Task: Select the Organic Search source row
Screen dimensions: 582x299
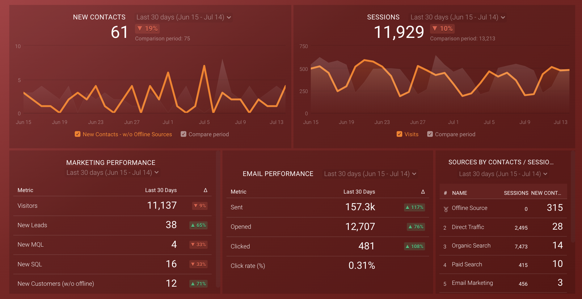Action: pos(503,246)
